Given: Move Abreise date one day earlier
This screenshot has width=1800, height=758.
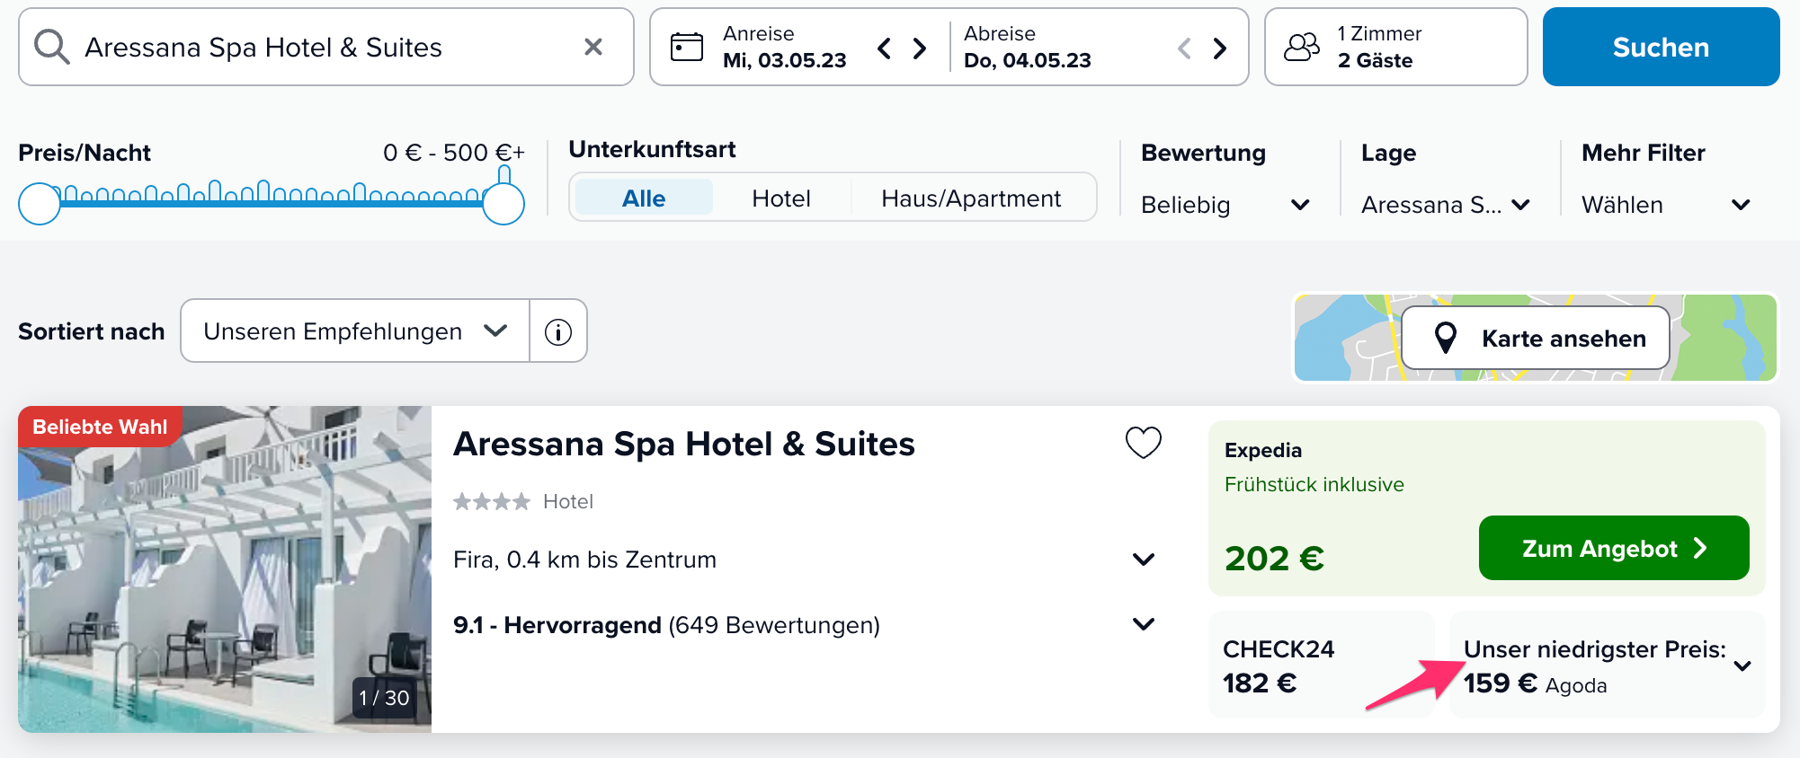Looking at the screenshot, I should (x=1184, y=48).
